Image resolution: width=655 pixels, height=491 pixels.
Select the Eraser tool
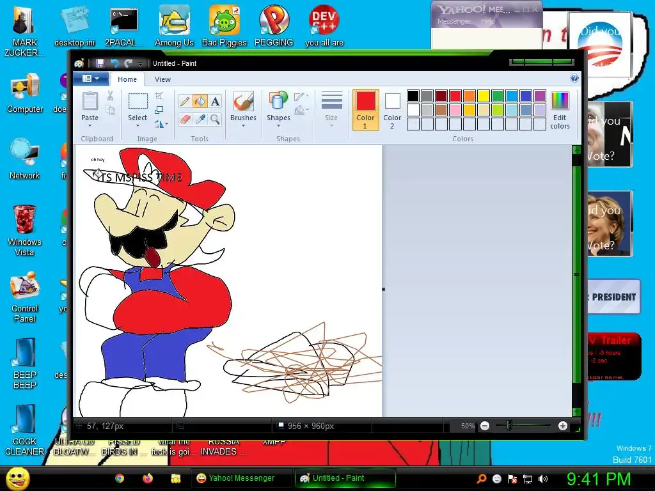[185, 120]
